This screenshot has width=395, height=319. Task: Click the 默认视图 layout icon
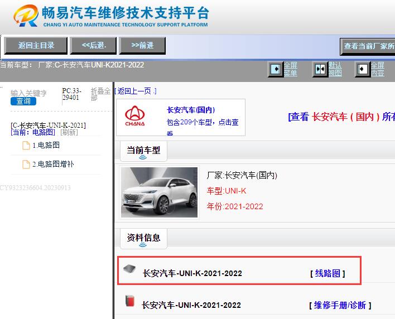click(320, 69)
